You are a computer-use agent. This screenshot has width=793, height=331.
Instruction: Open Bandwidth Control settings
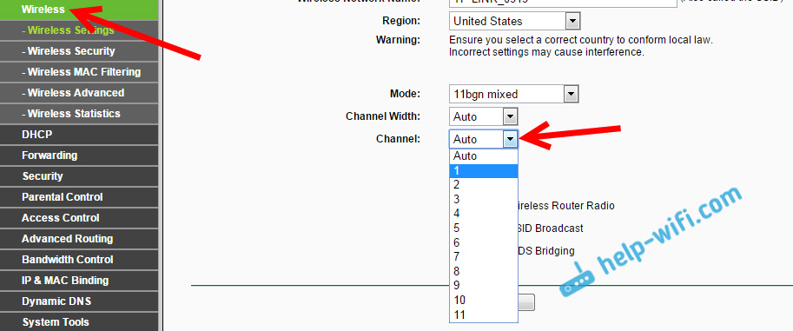(x=79, y=260)
